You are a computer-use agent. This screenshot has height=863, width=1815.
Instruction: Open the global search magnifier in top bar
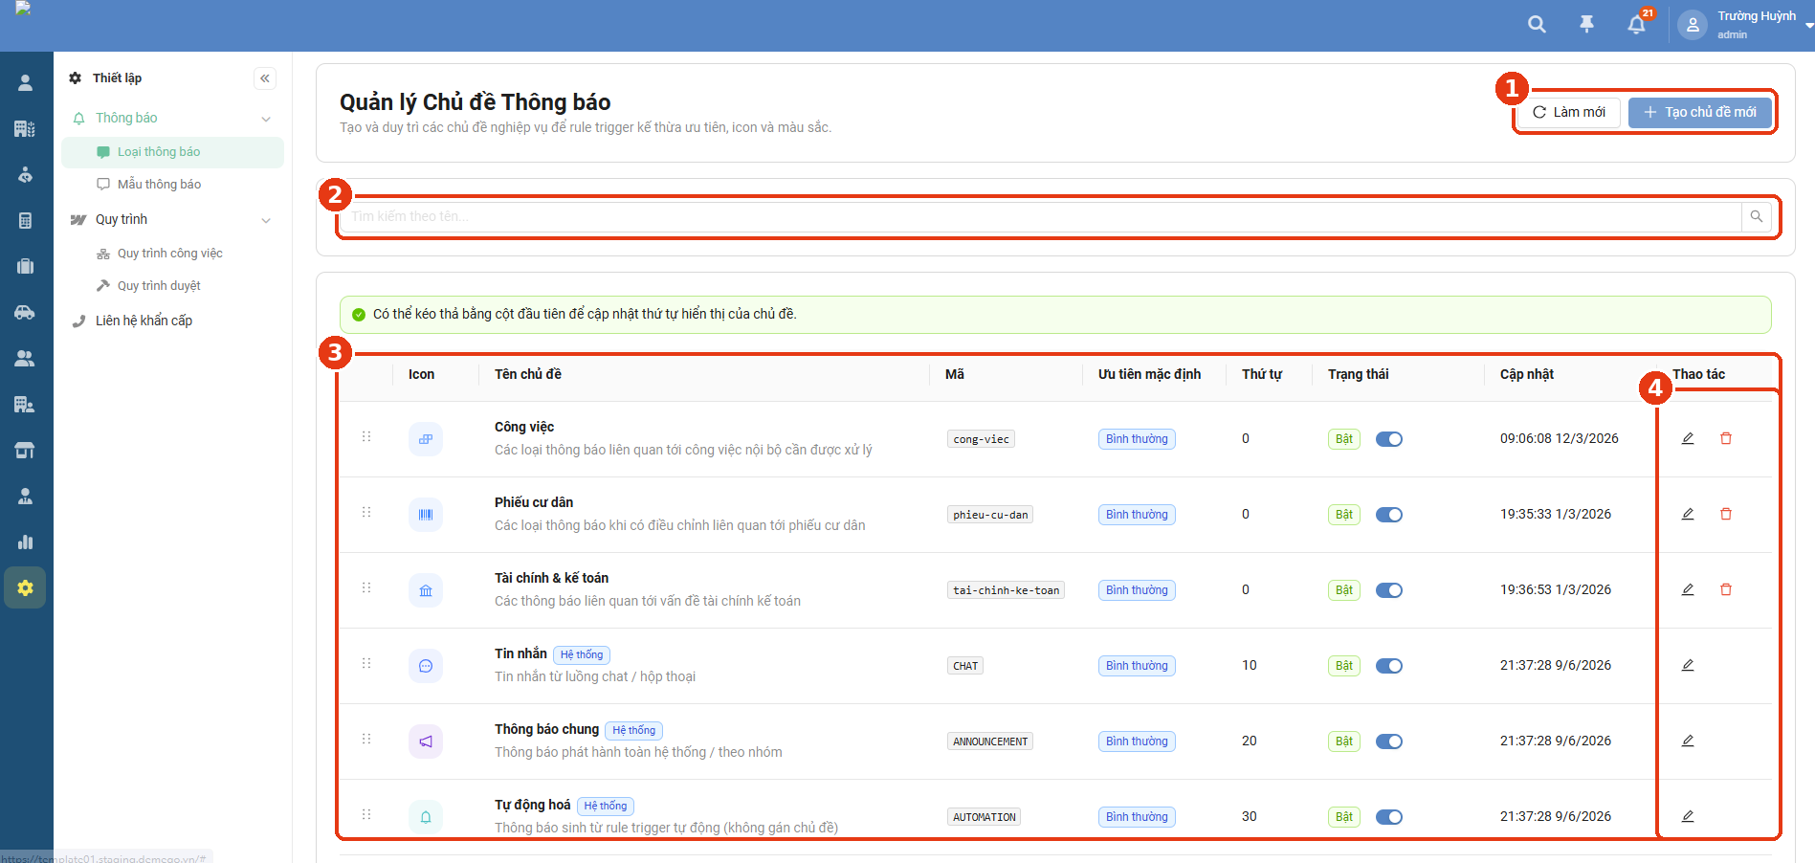pyautogui.click(x=1537, y=25)
